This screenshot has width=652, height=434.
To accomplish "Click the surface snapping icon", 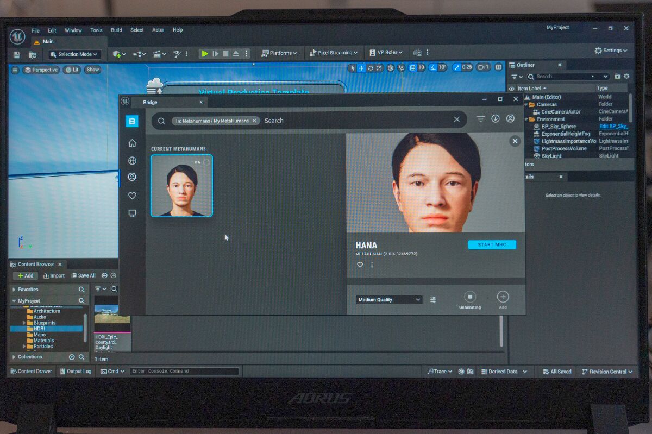I will point(402,68).
